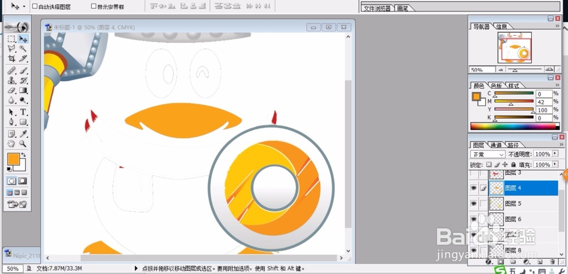Select the Crop tool
The image size is (568, 274).
[11, 59]
